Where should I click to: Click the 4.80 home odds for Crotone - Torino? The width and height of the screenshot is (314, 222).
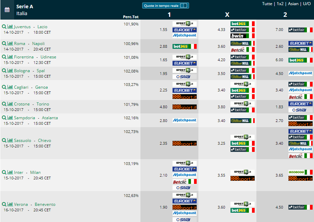coord(164,107)
